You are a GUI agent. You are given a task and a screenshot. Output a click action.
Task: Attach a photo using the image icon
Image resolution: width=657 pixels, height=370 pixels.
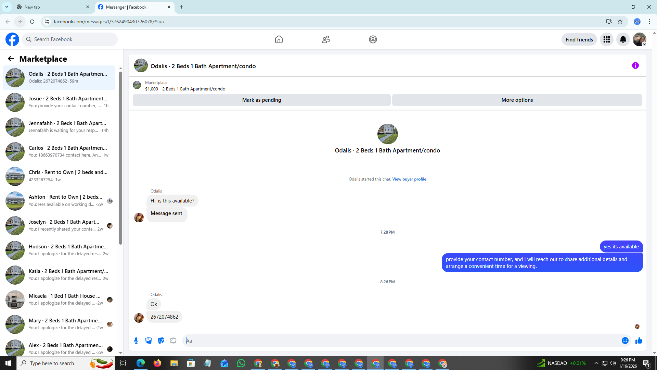(x=149, y=341)
